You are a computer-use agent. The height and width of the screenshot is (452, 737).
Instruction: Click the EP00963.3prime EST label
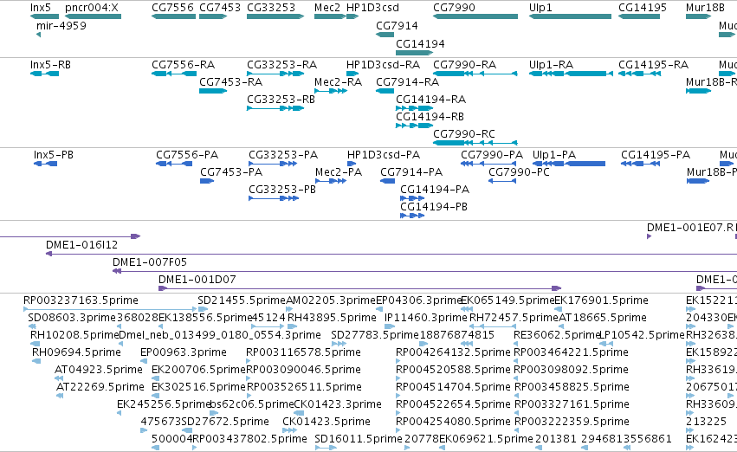pos(184,352)
